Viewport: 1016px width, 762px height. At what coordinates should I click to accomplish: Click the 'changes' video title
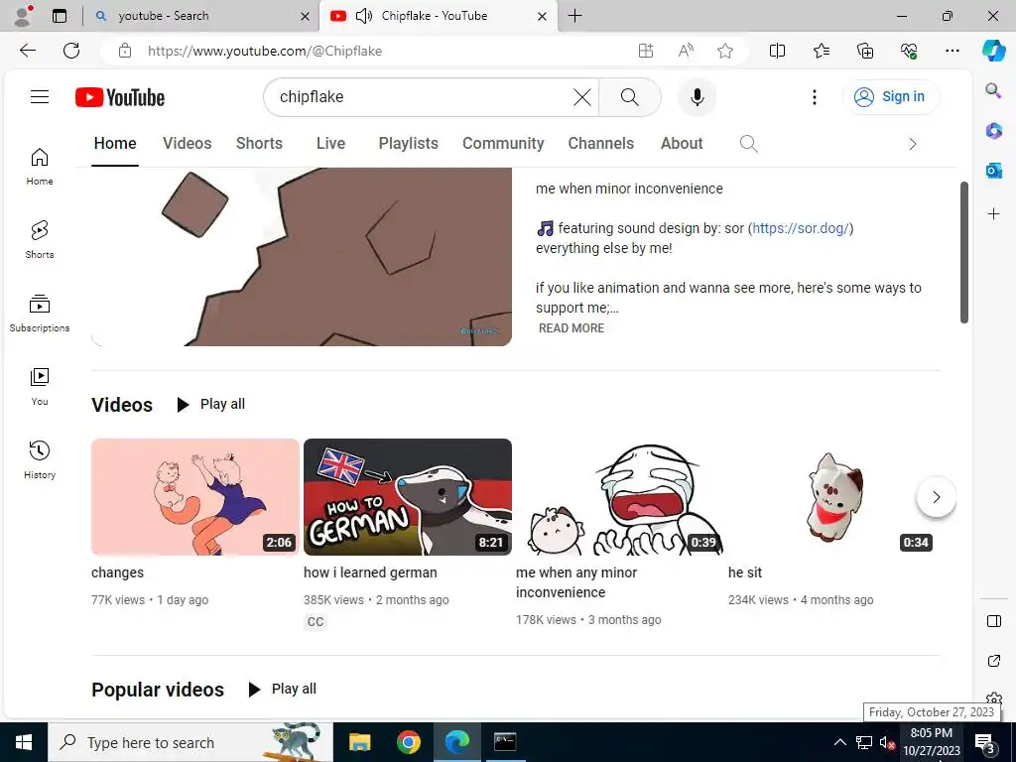tap(117, 572)
